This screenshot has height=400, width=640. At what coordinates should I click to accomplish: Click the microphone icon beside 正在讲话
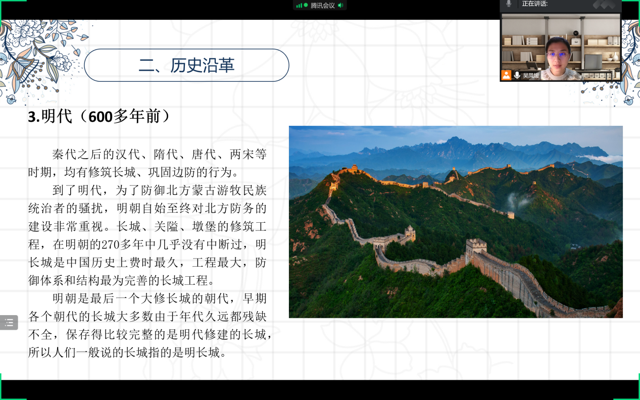pos(509,4)
